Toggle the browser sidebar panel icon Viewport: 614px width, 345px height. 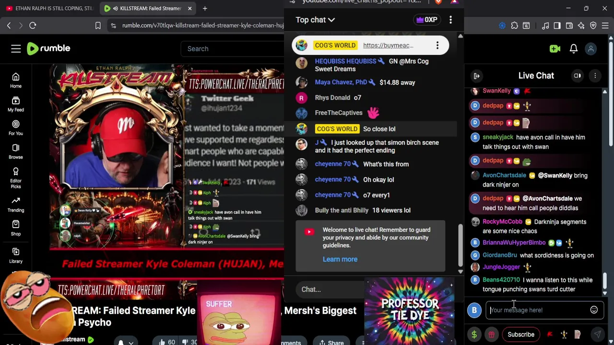557,25
